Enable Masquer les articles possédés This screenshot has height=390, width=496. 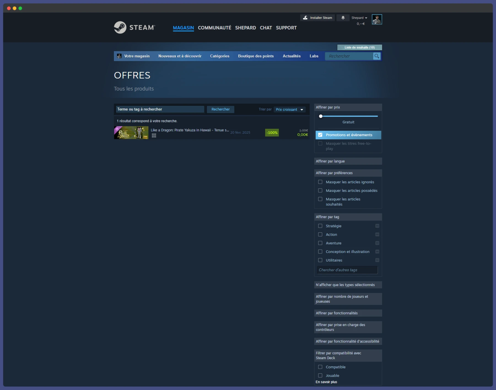[320, 190]
